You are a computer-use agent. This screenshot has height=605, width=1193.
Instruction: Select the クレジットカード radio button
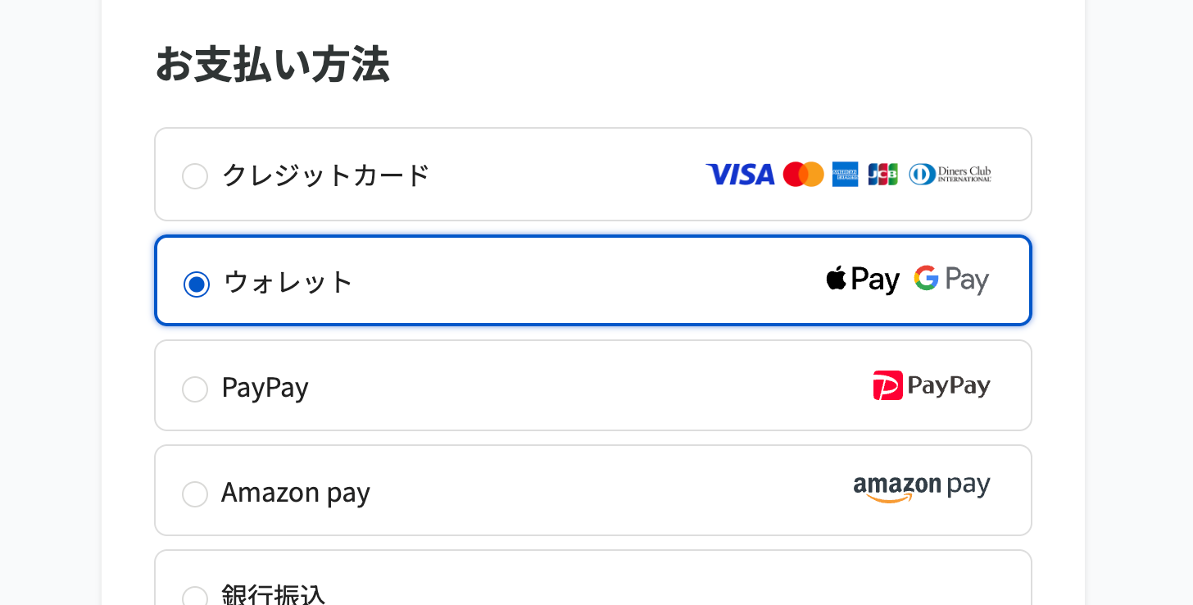pyautogui.click(x=195, y=176)
